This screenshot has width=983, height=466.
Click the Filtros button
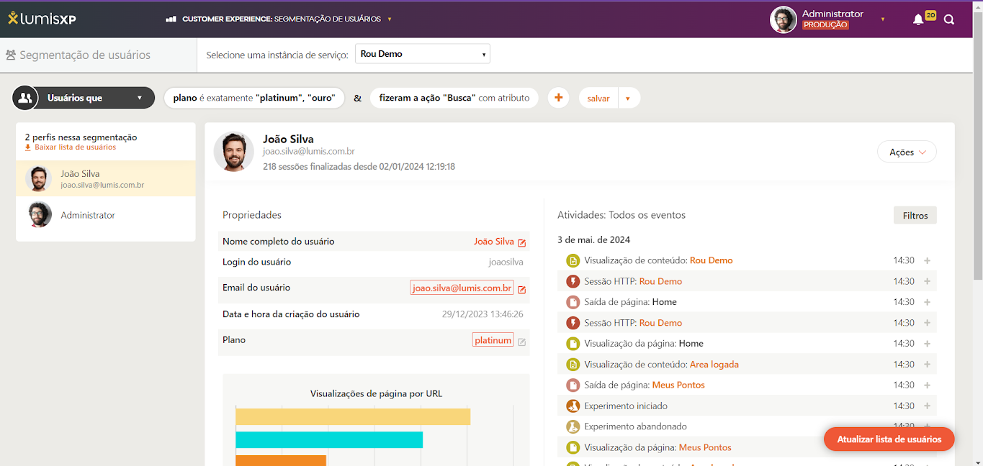pyautogui.click(x=915, y=215)
